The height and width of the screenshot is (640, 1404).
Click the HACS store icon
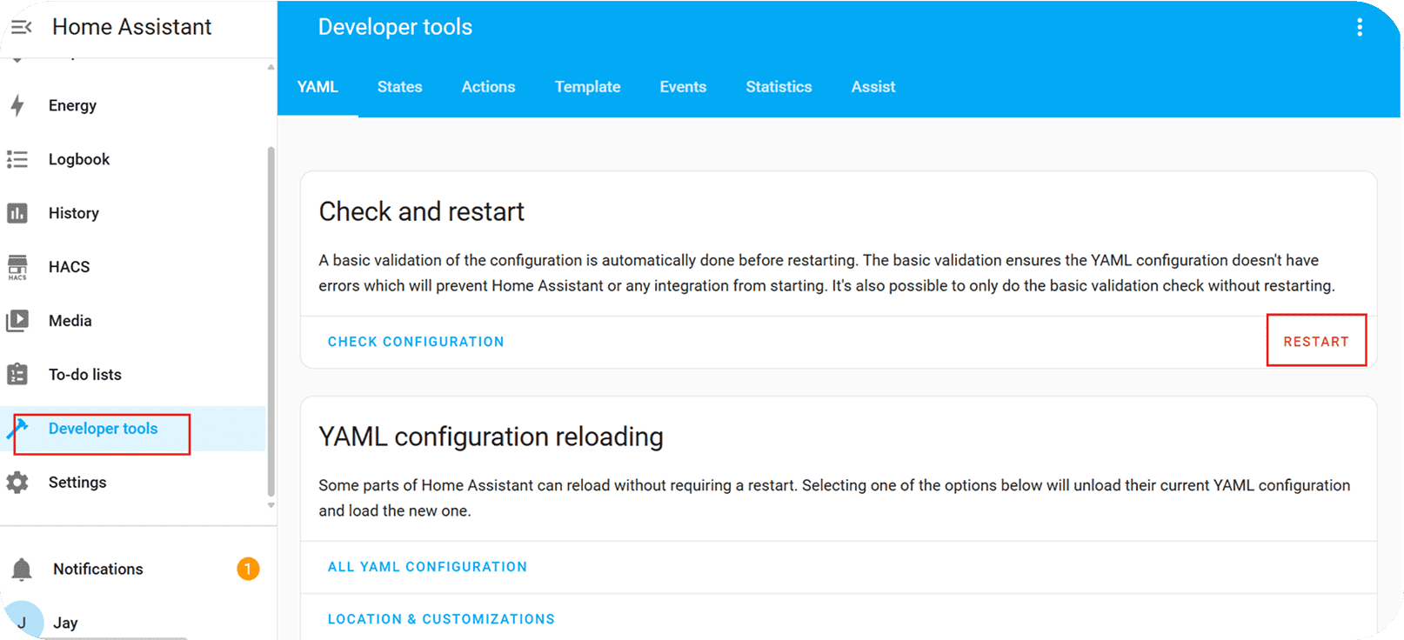pos(17,267)
